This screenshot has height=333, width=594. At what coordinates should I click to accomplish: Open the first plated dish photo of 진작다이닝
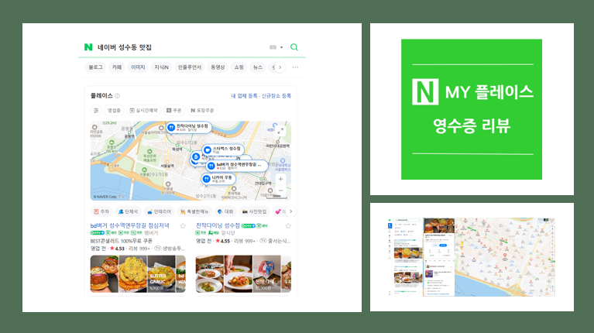[210, 273]
